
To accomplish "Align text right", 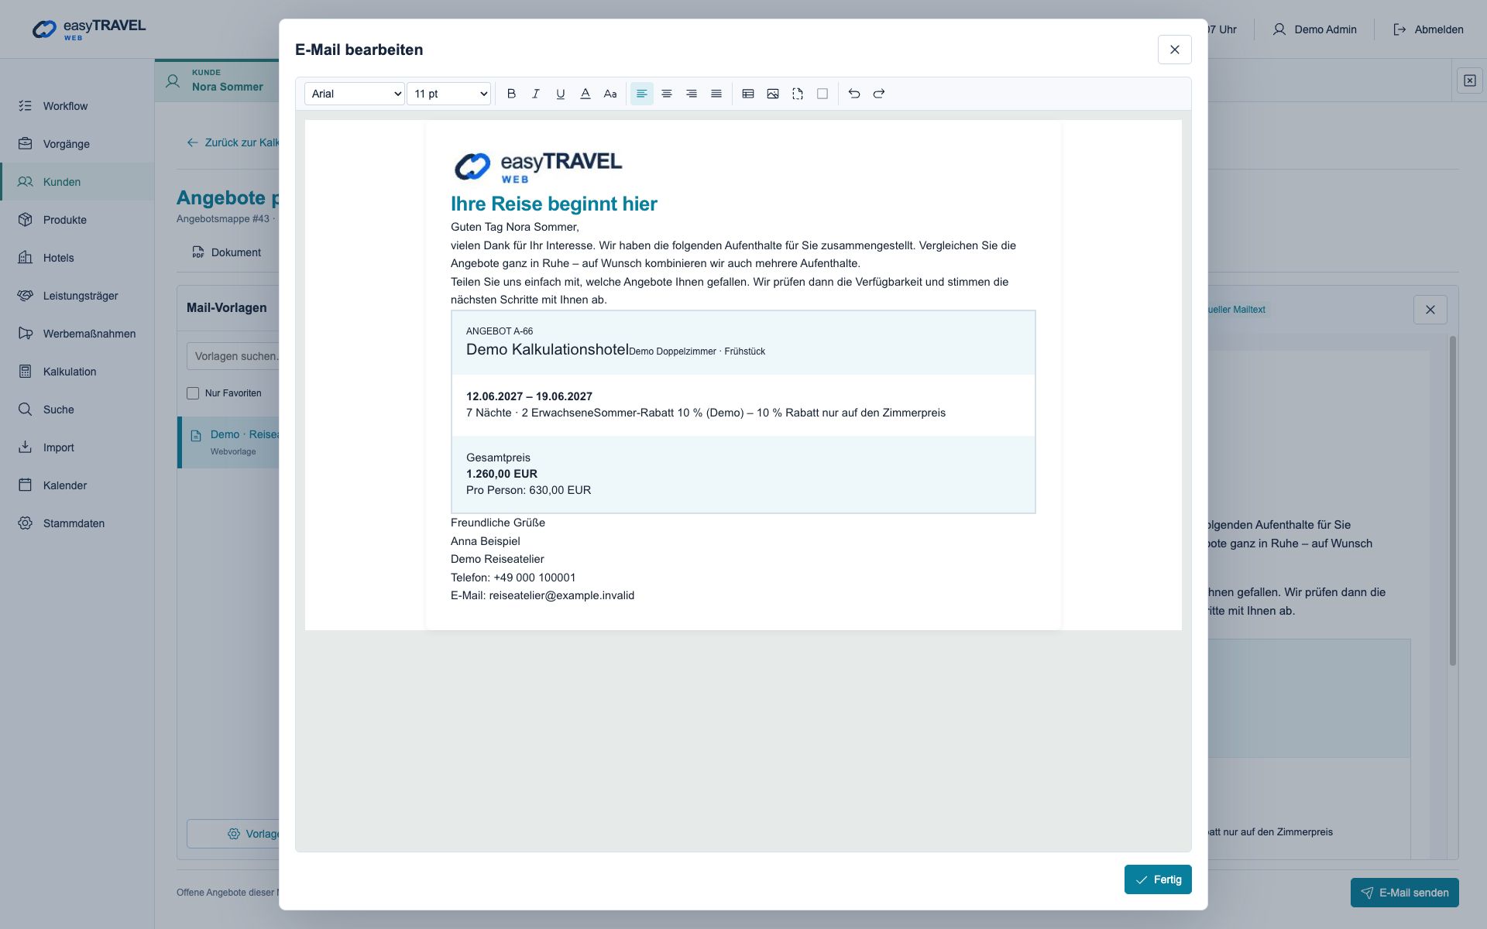I will [692, 94].
